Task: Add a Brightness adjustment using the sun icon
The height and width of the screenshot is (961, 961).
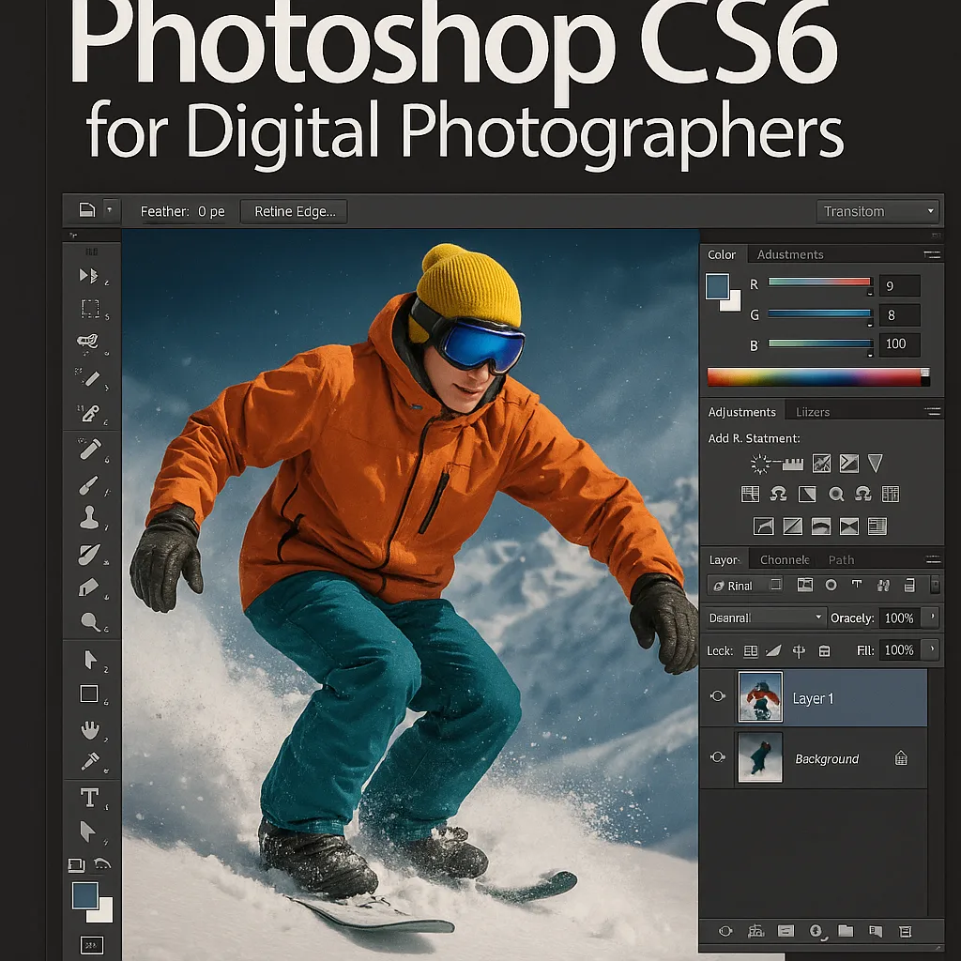Action: pyautogui.click(x=760, y=464)
